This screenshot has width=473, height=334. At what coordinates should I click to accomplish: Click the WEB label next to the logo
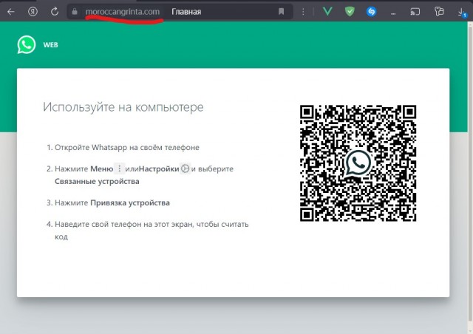pyautogui.click(x=50, y=45)
